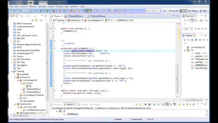Collapse the training-src folder
Viewport: 218px width, 123px height.
pyautogui.click(x=15, y=77)
